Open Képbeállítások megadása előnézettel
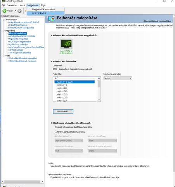This screenshot has width=175, height=187. click(x=23, y=22)
